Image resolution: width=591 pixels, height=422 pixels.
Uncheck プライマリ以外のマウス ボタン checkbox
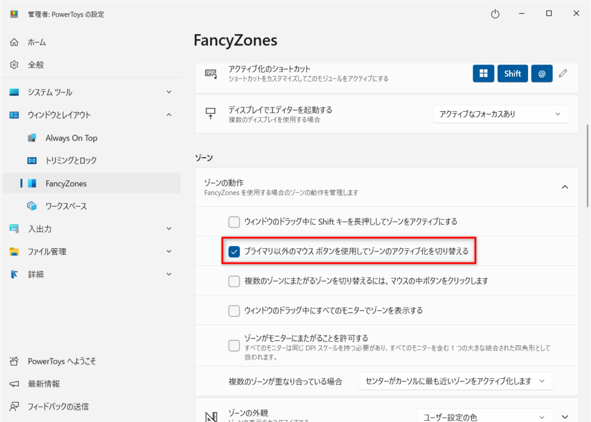[x=234, y=251]
